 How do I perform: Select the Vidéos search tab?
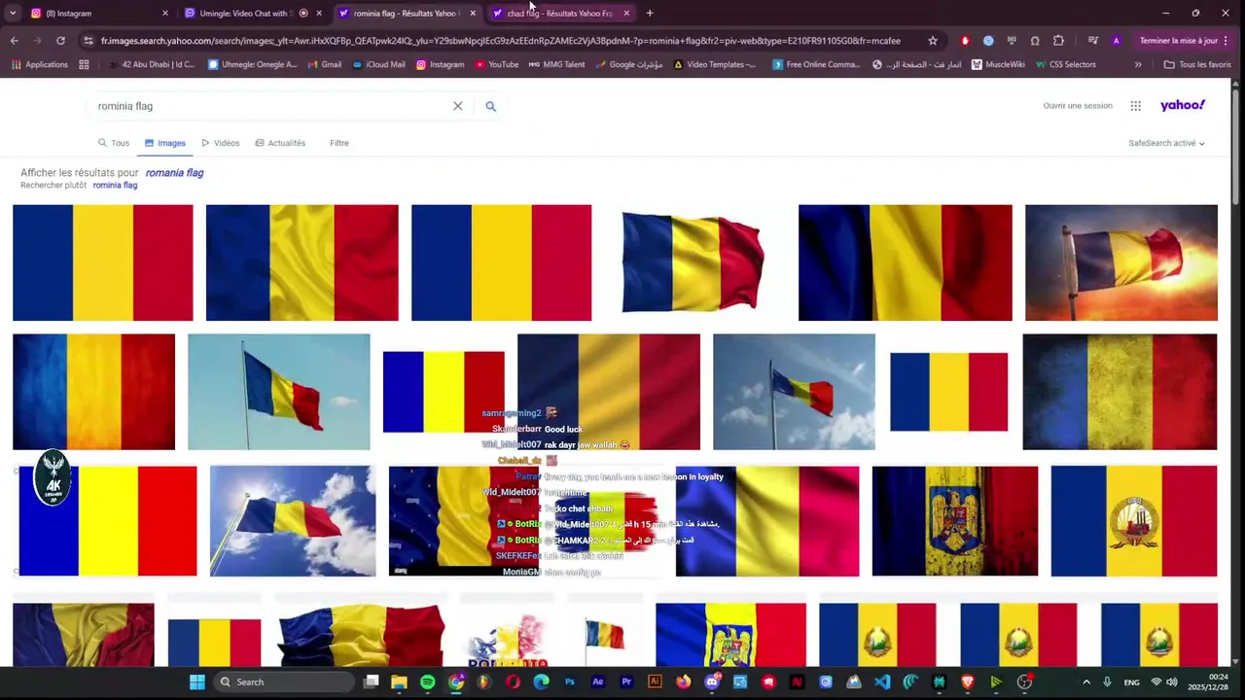pos(221,143)
